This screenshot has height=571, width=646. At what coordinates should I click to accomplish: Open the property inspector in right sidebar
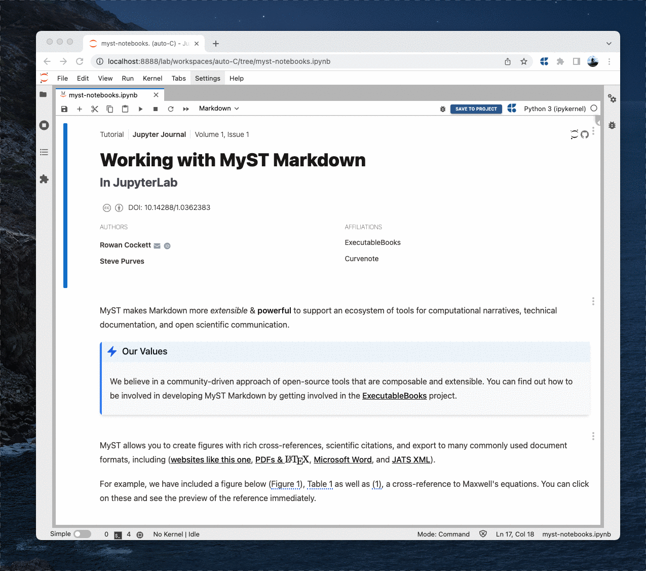pyautogui.click(x=612, y=98)
